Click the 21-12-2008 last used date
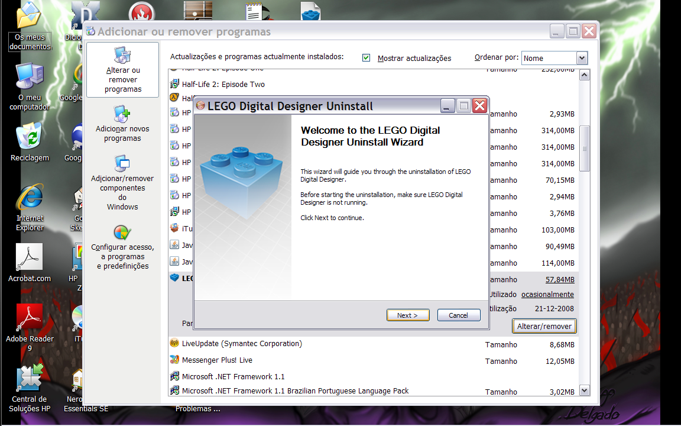Viewport: 681px width, 426px height. (x=554, y=309)
